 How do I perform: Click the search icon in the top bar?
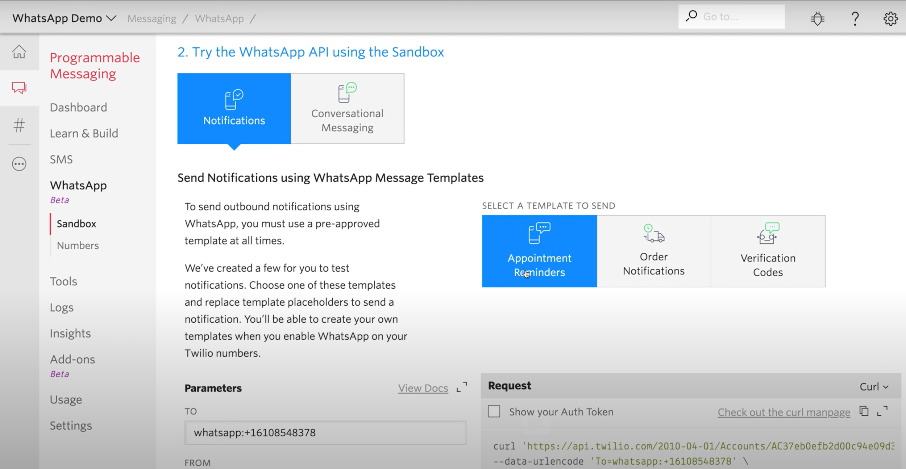pos(691,16)
